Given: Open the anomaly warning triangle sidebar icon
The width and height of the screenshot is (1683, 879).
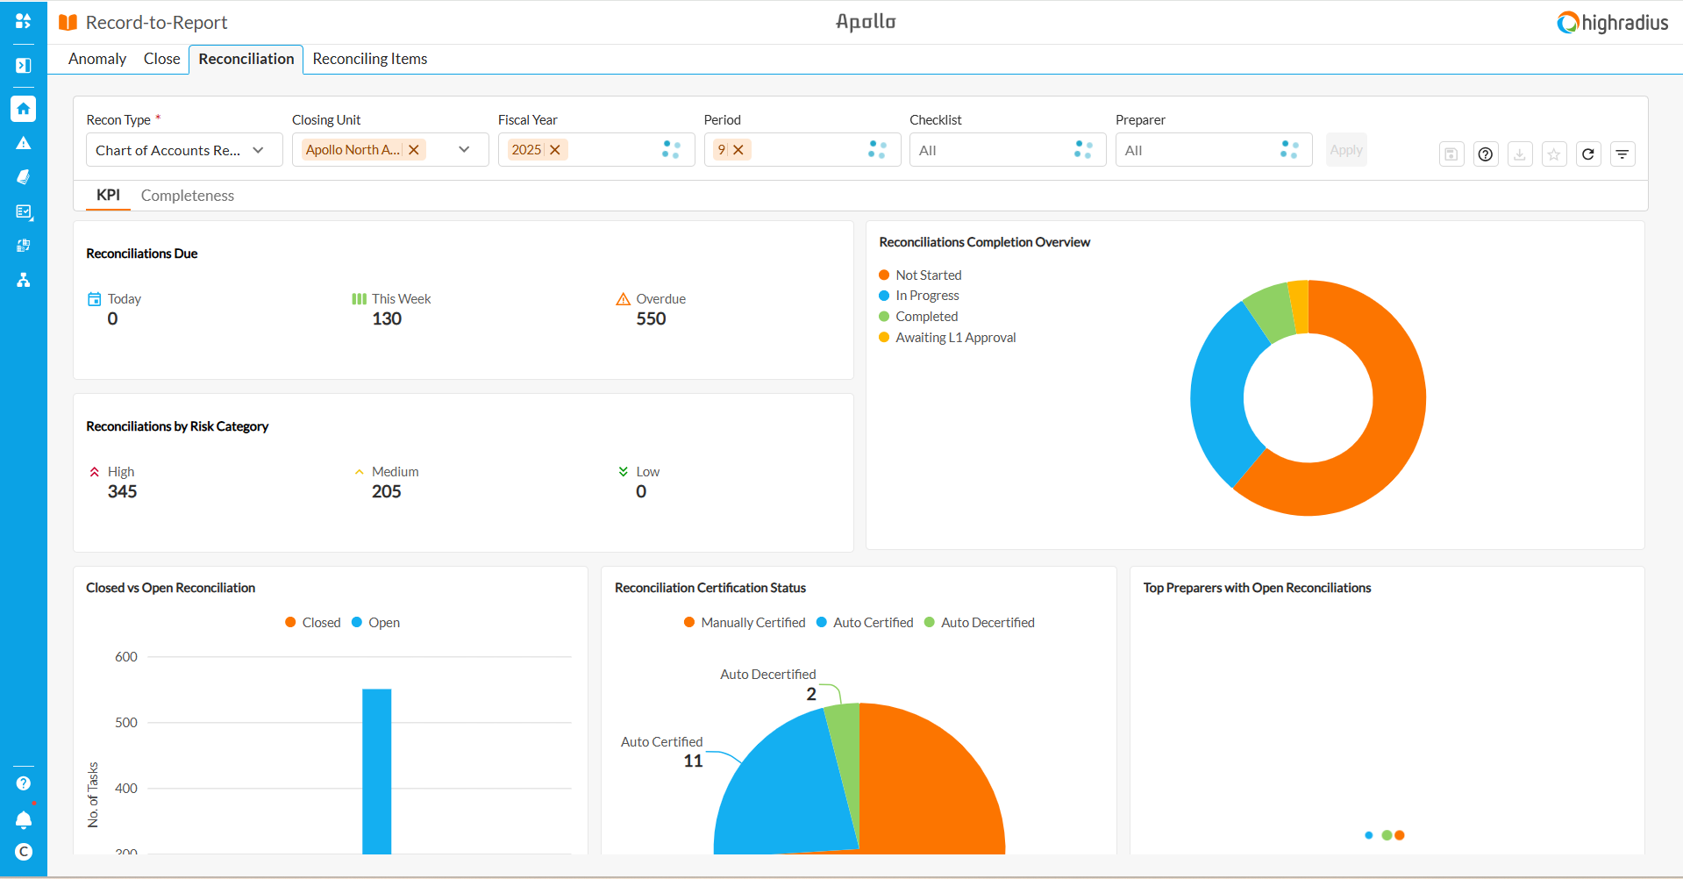Looking at the screenshot, I should pyautogui.click(x=24, y=143).
